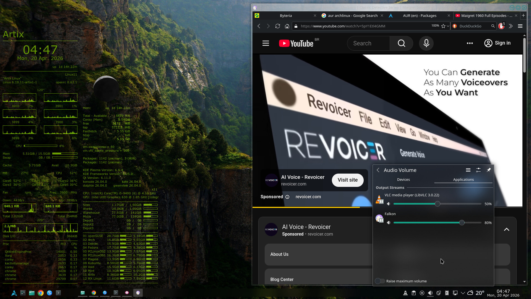This screenshot has height=299, width=531.
Task: Click the Visit site button
Action: [347, 180]
